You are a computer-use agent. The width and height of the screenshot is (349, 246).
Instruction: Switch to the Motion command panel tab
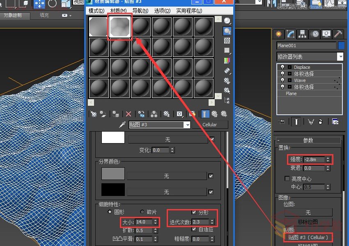pos(315,34)
